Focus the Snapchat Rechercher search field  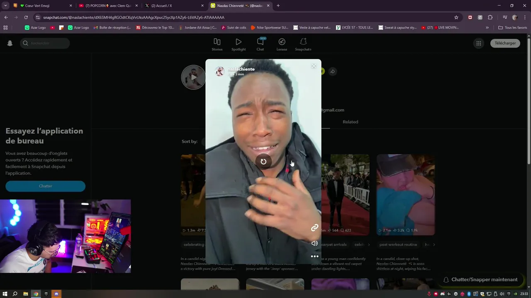[x=45, y=43]
